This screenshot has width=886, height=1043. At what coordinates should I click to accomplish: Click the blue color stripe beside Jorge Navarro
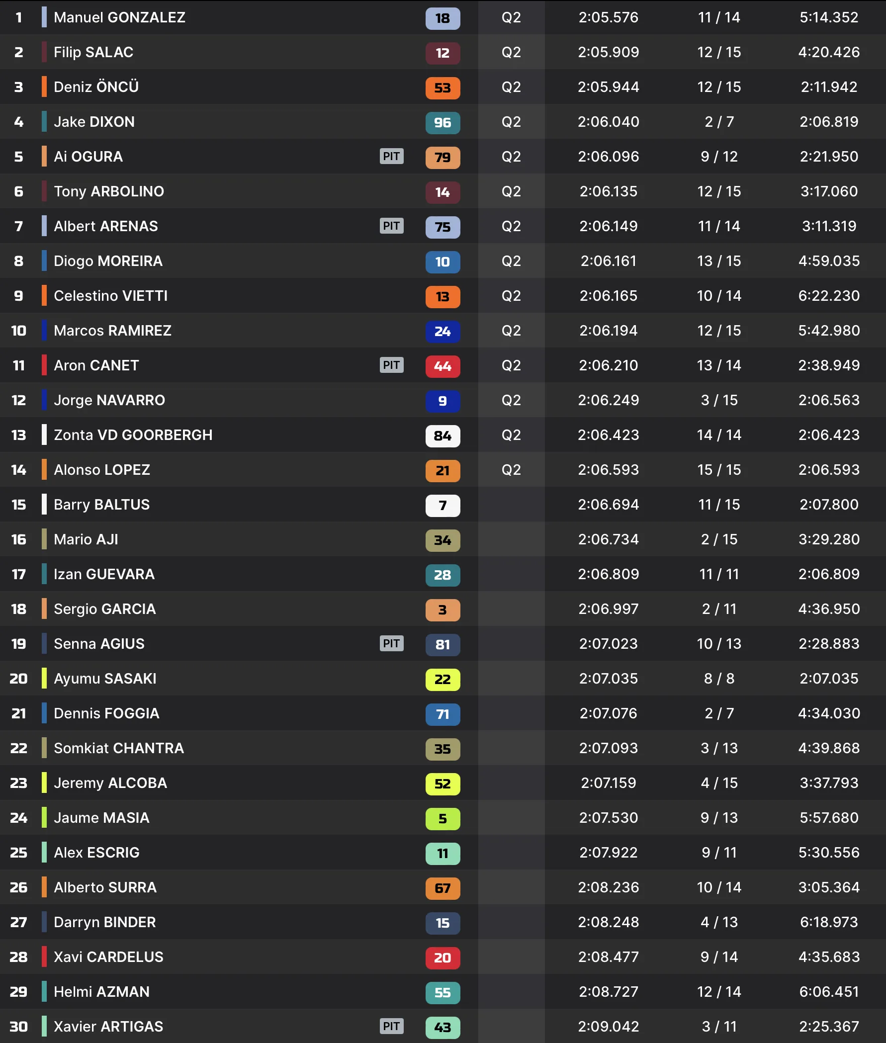coord(44,400)
